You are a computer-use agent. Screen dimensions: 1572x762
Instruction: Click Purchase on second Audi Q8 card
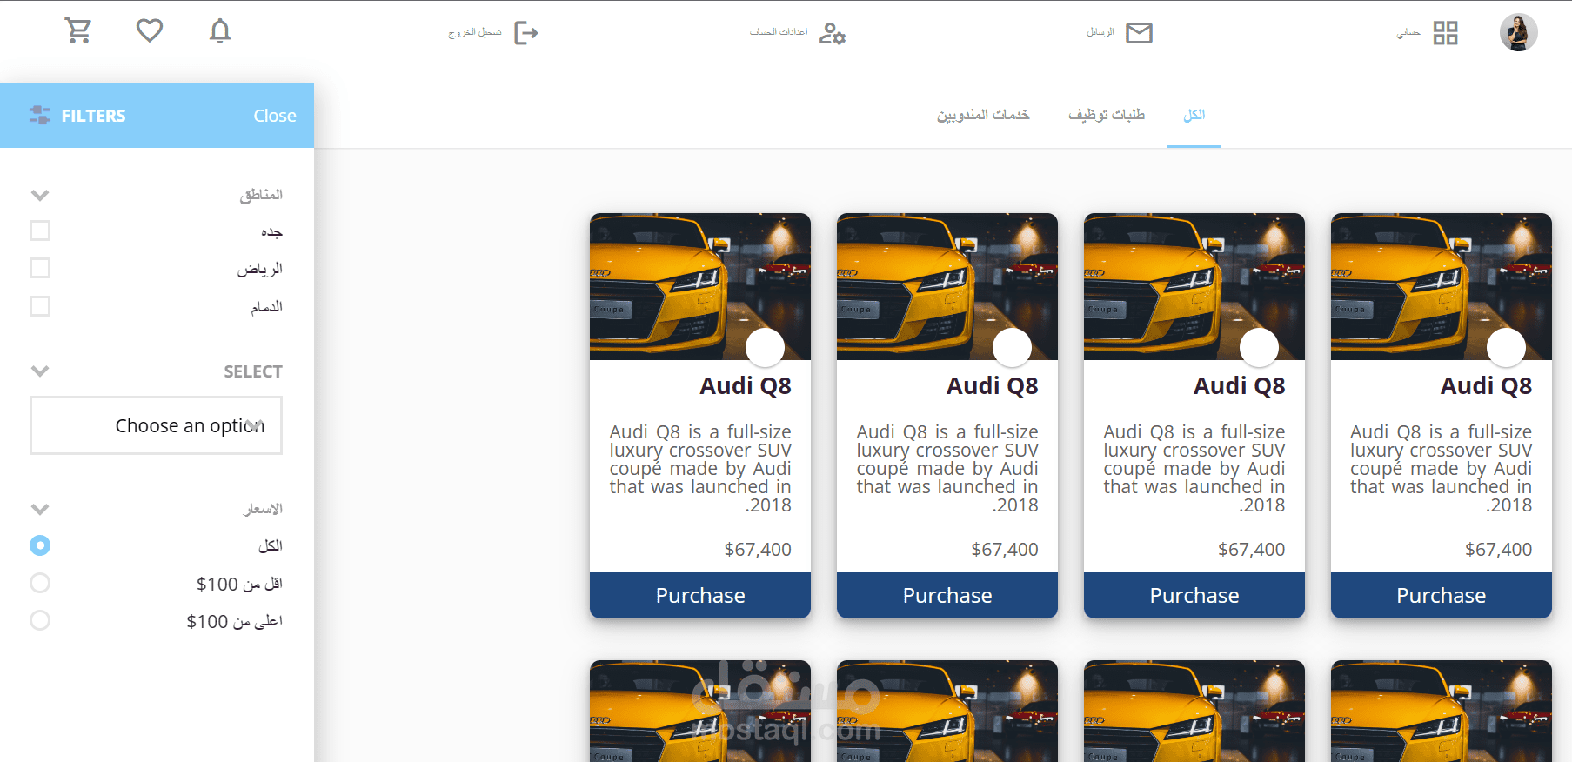tap(947, 595)
